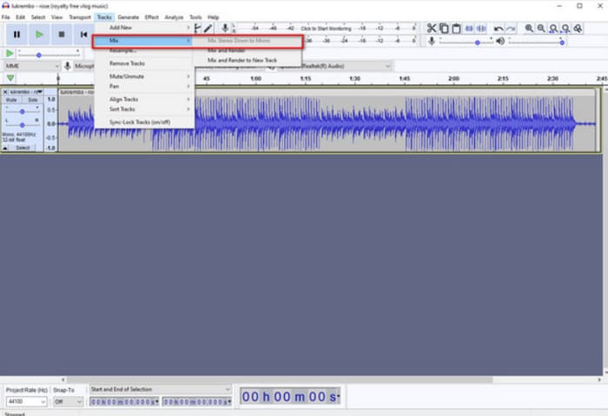Select Mix and Render to New Track
608x416 pixels.
pyautogui.click(x=248, y=60)
